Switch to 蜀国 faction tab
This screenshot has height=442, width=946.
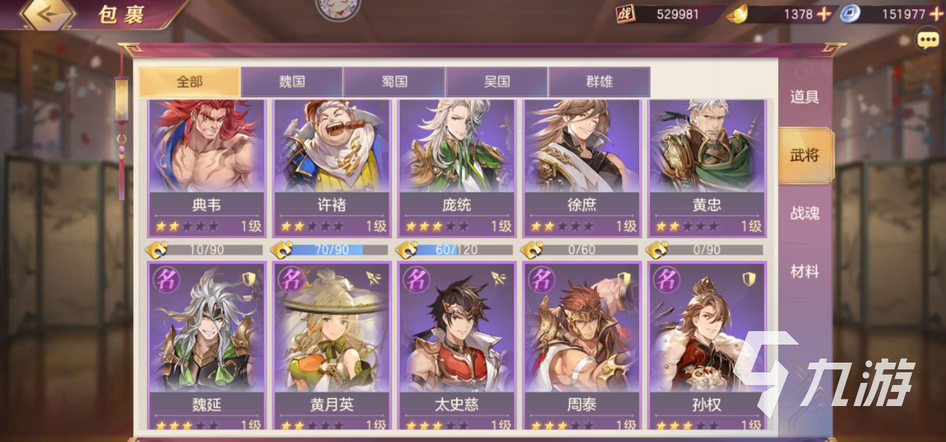click(x=394, y=82)
